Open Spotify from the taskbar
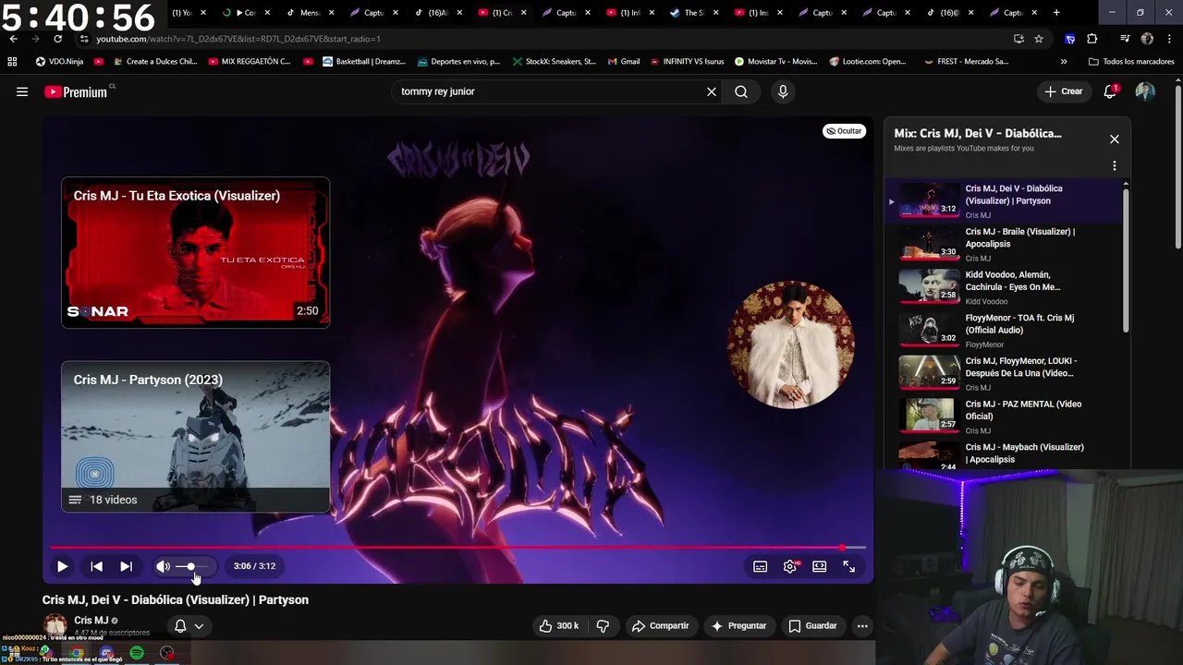The width and height of the screenshot is (1183, 665). click(137, 653)
